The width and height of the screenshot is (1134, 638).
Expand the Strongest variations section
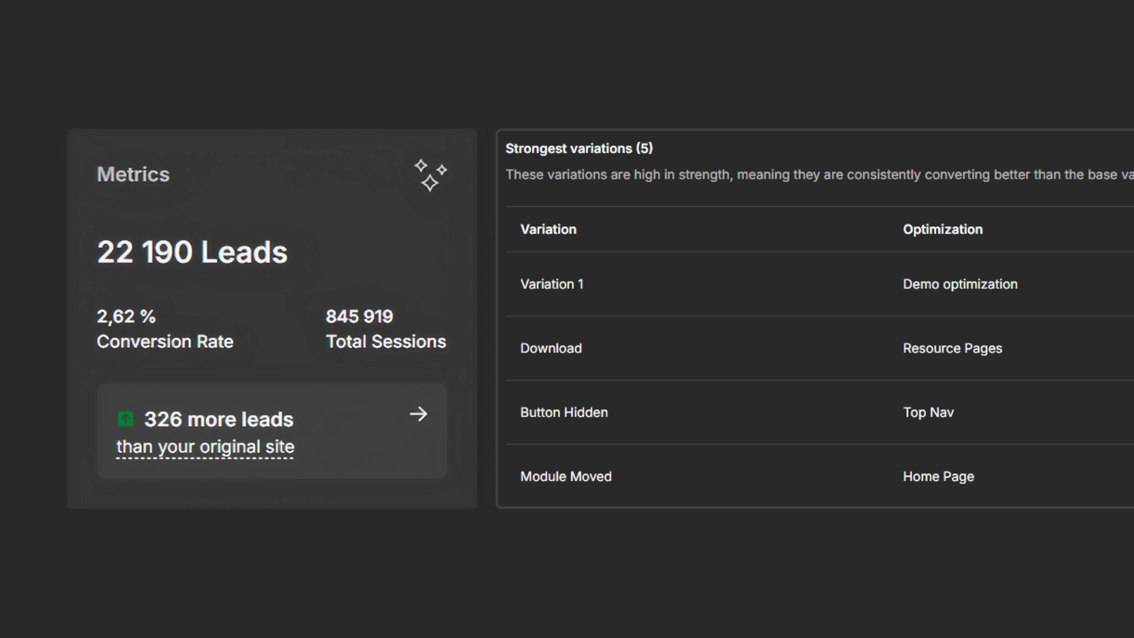579,148
